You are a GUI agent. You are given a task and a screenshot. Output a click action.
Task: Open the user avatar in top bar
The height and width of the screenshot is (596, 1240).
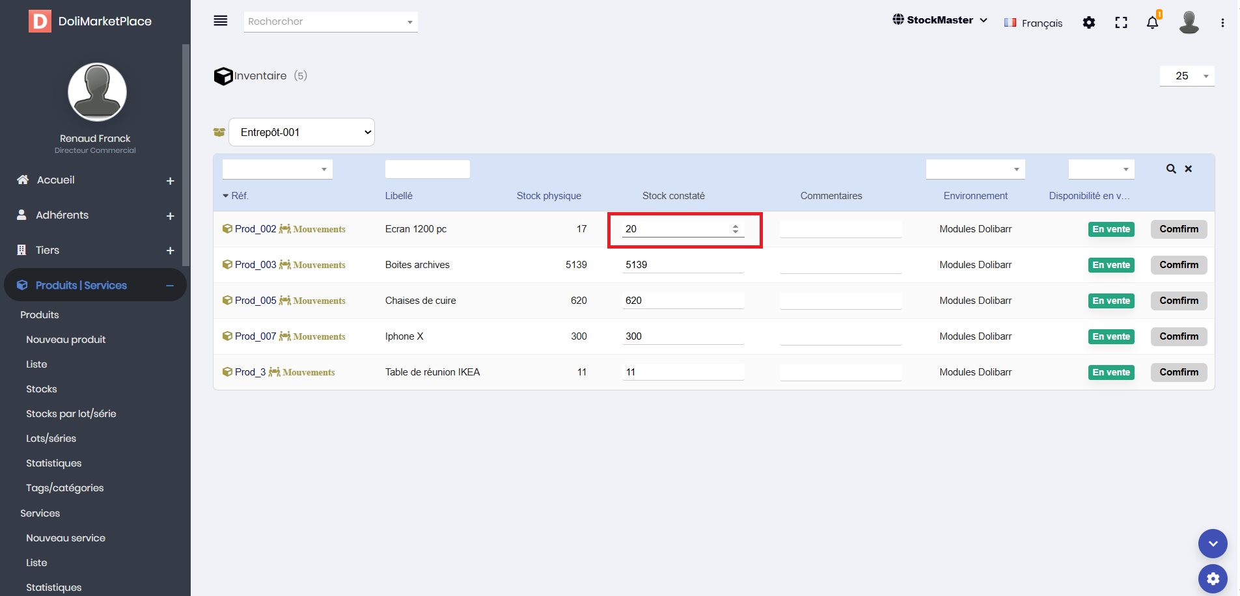1189,22
